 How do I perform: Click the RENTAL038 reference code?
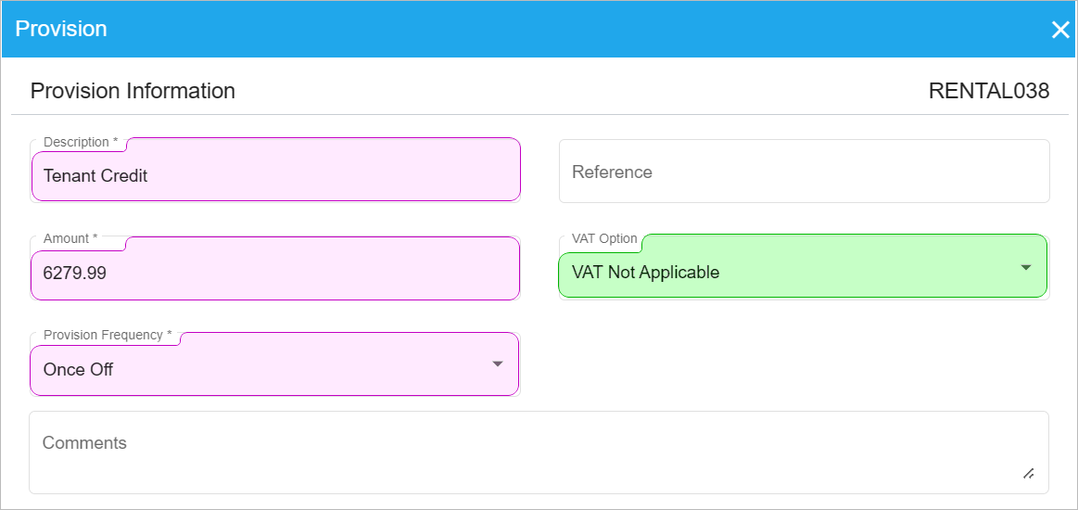pos(989,91)
